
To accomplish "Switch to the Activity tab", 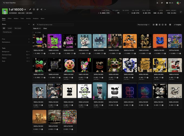I will point(28,18).
